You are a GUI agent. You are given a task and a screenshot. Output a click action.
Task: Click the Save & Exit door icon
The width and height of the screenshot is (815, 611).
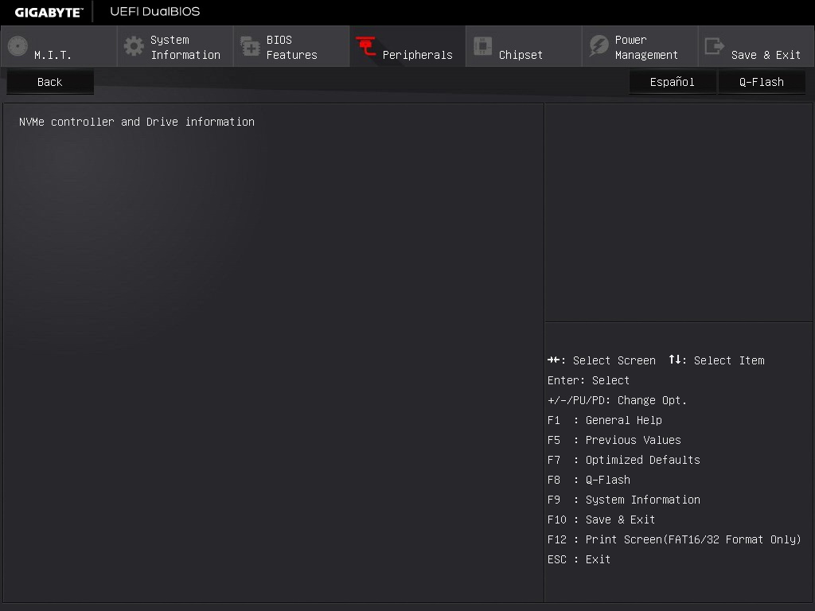(x=715, y=46)
